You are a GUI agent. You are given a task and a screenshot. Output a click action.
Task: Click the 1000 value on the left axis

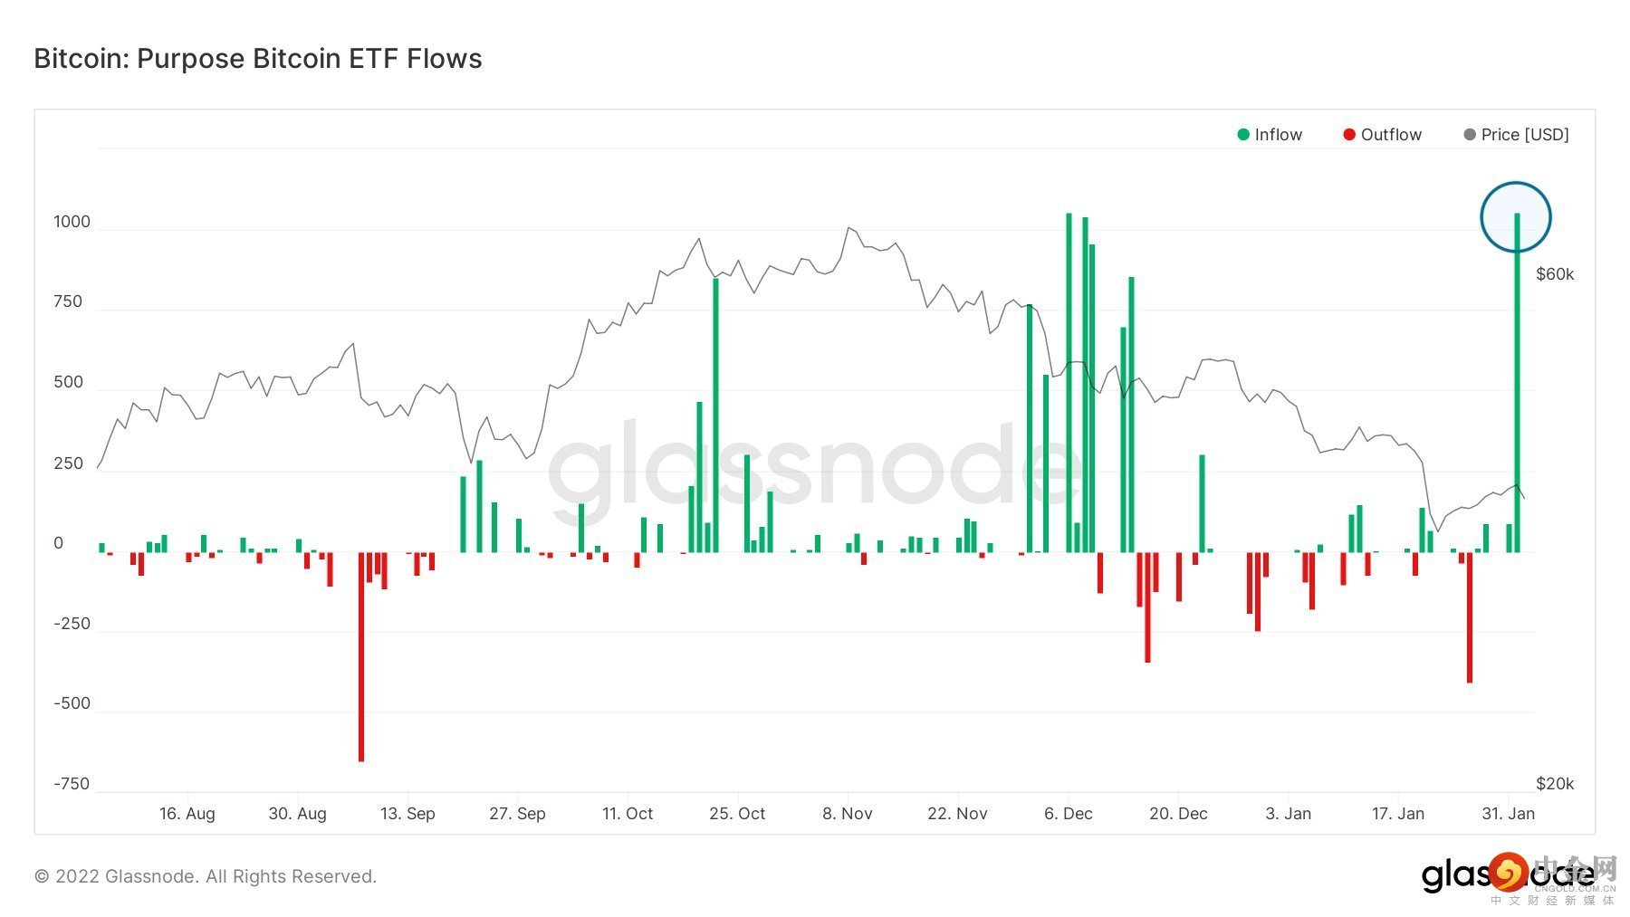pos(72,222)
